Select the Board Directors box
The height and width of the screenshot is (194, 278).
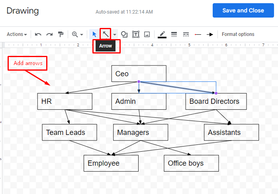[216, 101]
